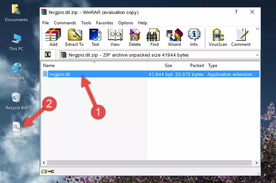This screenshot has height=183, width=276.
Task: Open the Help menu
Action: coord(142,23)
